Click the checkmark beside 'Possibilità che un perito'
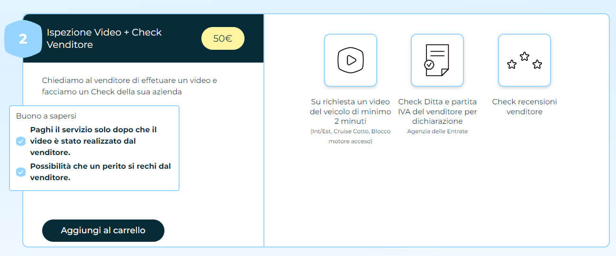 point(20,172)
